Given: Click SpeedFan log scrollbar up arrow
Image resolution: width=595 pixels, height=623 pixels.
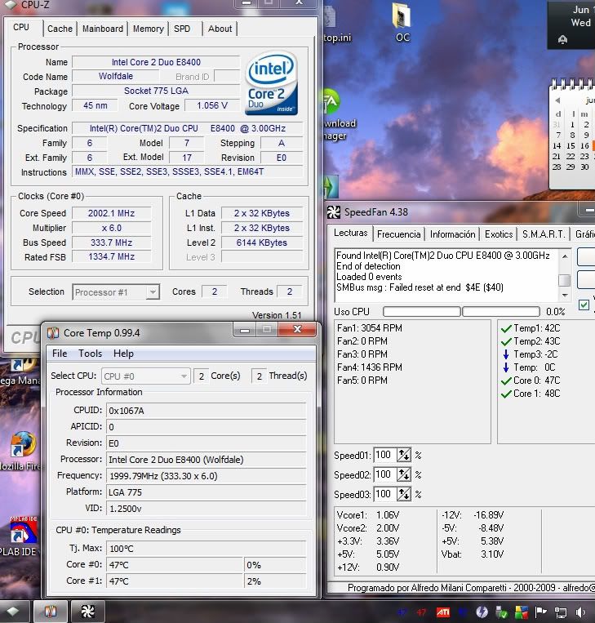Looking at the screenshot, I should 565,256.
